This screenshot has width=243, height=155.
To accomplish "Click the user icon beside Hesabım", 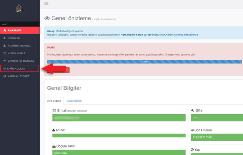I will point(5,38).
